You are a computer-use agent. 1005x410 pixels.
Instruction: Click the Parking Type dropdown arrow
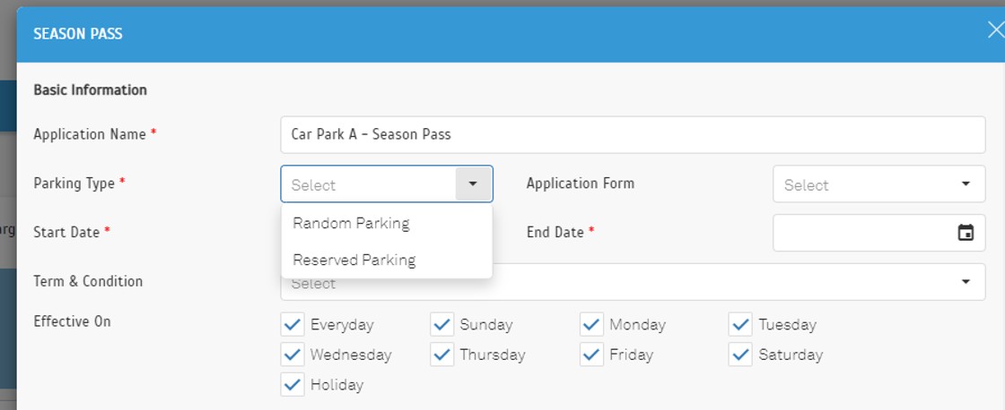click(x=473, y=184)
